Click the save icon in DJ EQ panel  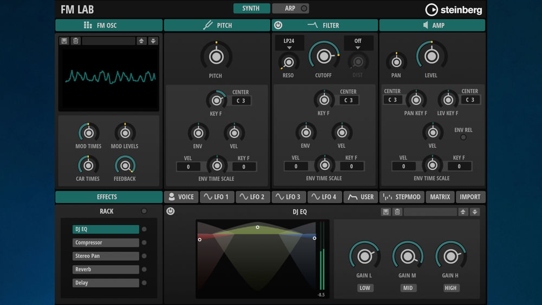(386, 212)
